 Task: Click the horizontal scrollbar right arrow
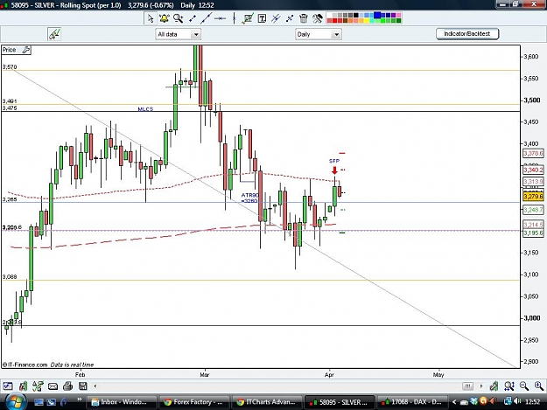click(481, 386)
